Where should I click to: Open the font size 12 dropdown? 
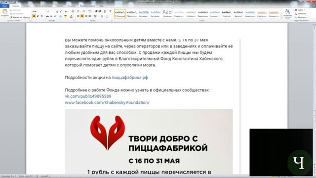click(x=54, y=11)
